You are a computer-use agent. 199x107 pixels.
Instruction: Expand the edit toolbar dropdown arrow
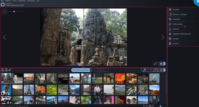coord(164,70)
